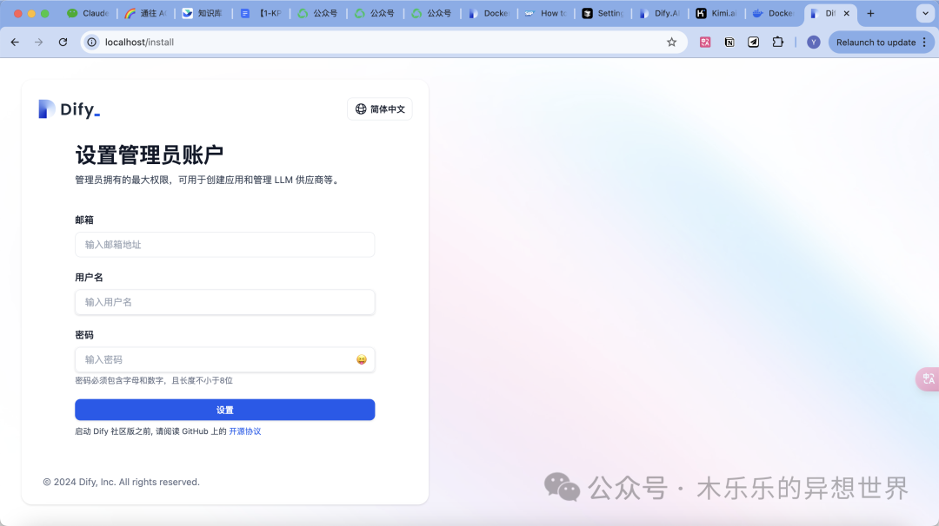Open the paper-plane extension icon

pos(753,42)
